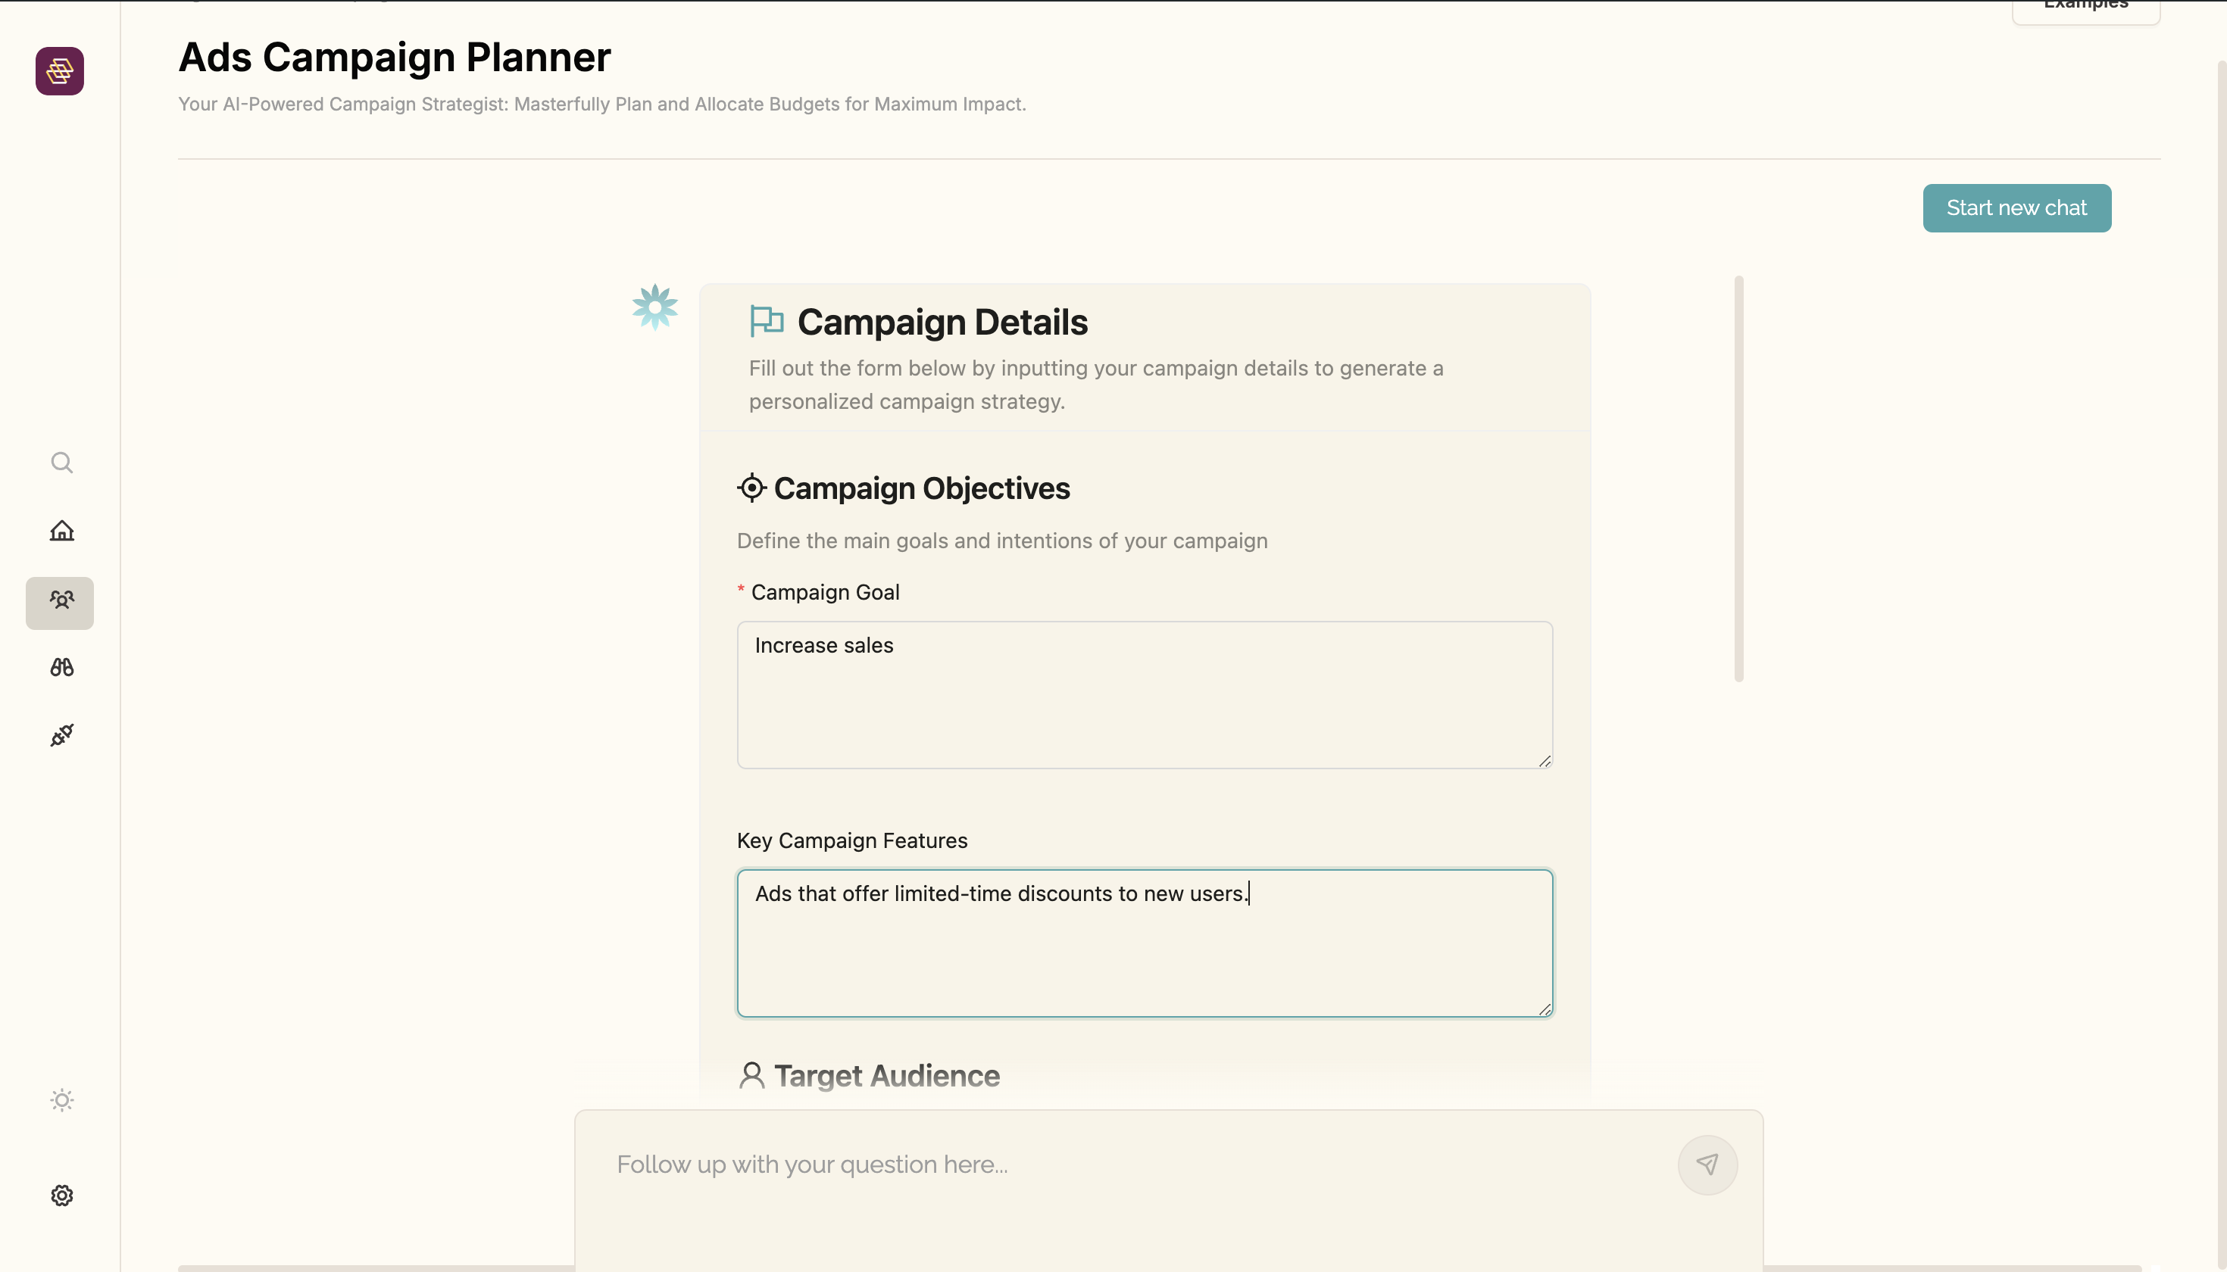
Task: Open the plug integrations icon
Action: pos(61,736)
